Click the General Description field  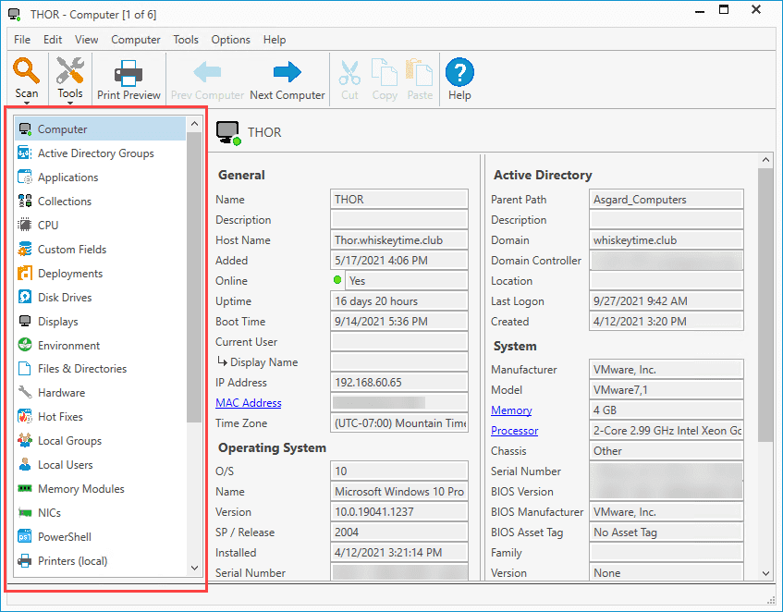[x=399, y=220]
